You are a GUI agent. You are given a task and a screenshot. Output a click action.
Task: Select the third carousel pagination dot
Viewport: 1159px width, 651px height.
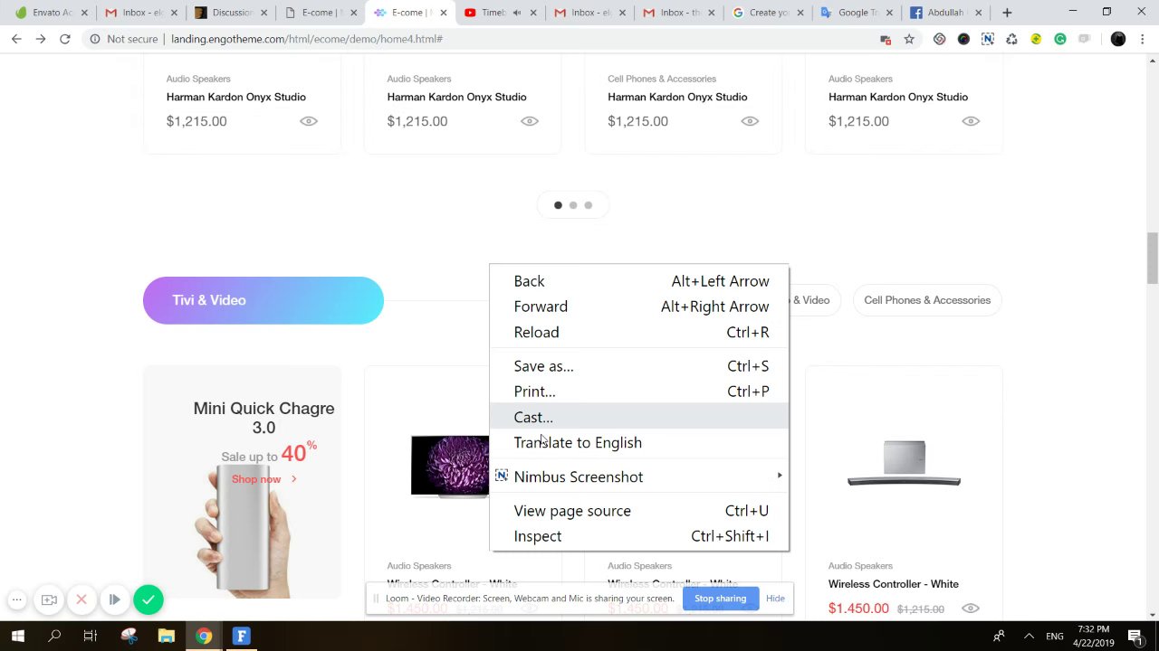point(589,205)
